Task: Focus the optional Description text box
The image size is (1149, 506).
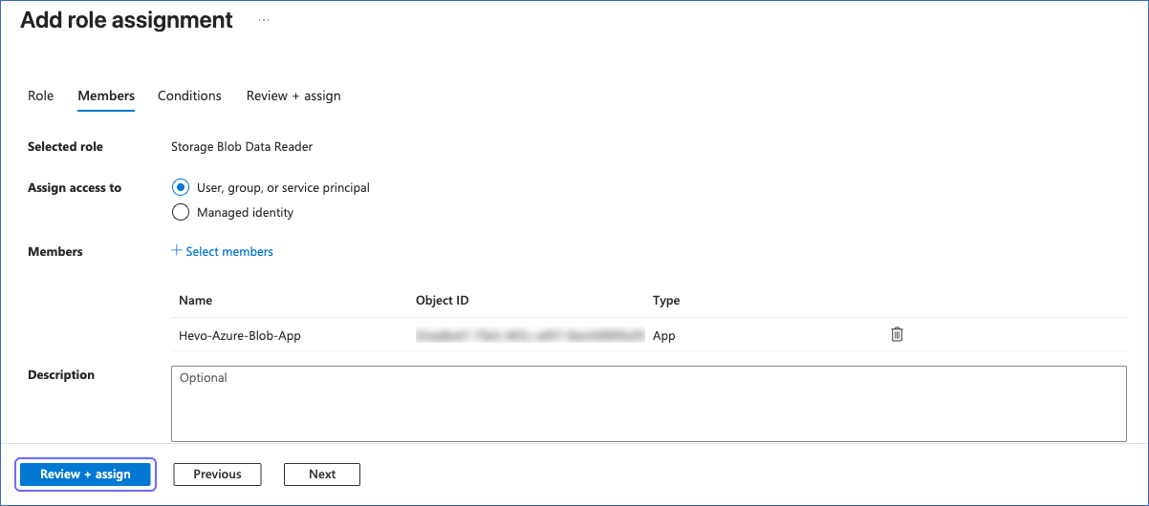Action: click(648, 404)
